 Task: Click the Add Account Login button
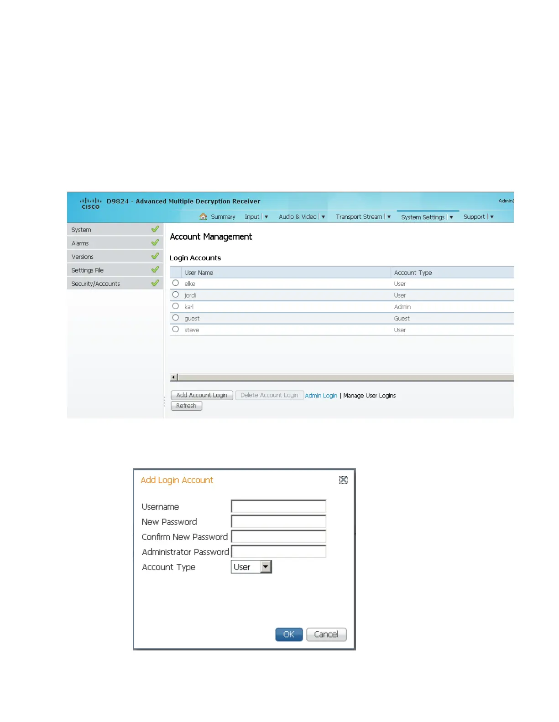point(202,395)
